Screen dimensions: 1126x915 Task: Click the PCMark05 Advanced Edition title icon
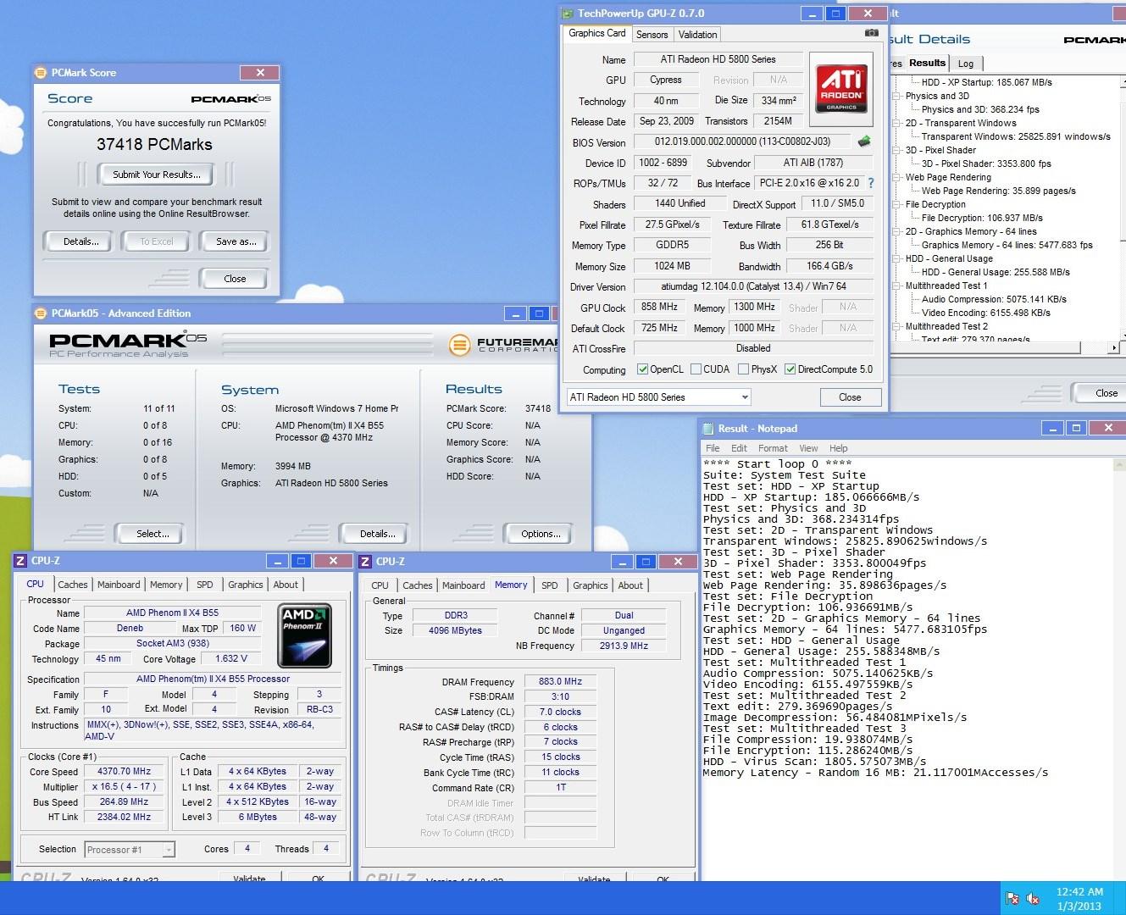point(41,313)
